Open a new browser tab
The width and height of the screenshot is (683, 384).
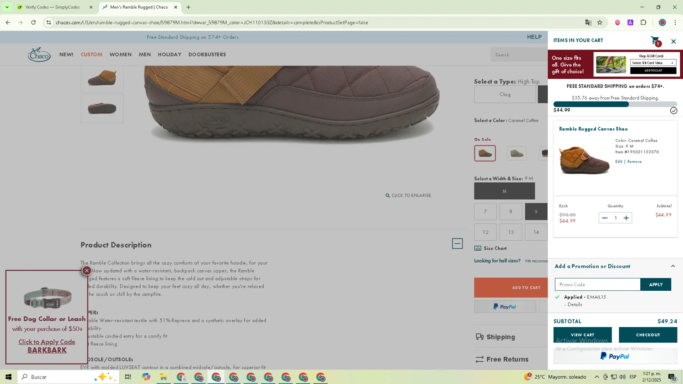[189, 7]
